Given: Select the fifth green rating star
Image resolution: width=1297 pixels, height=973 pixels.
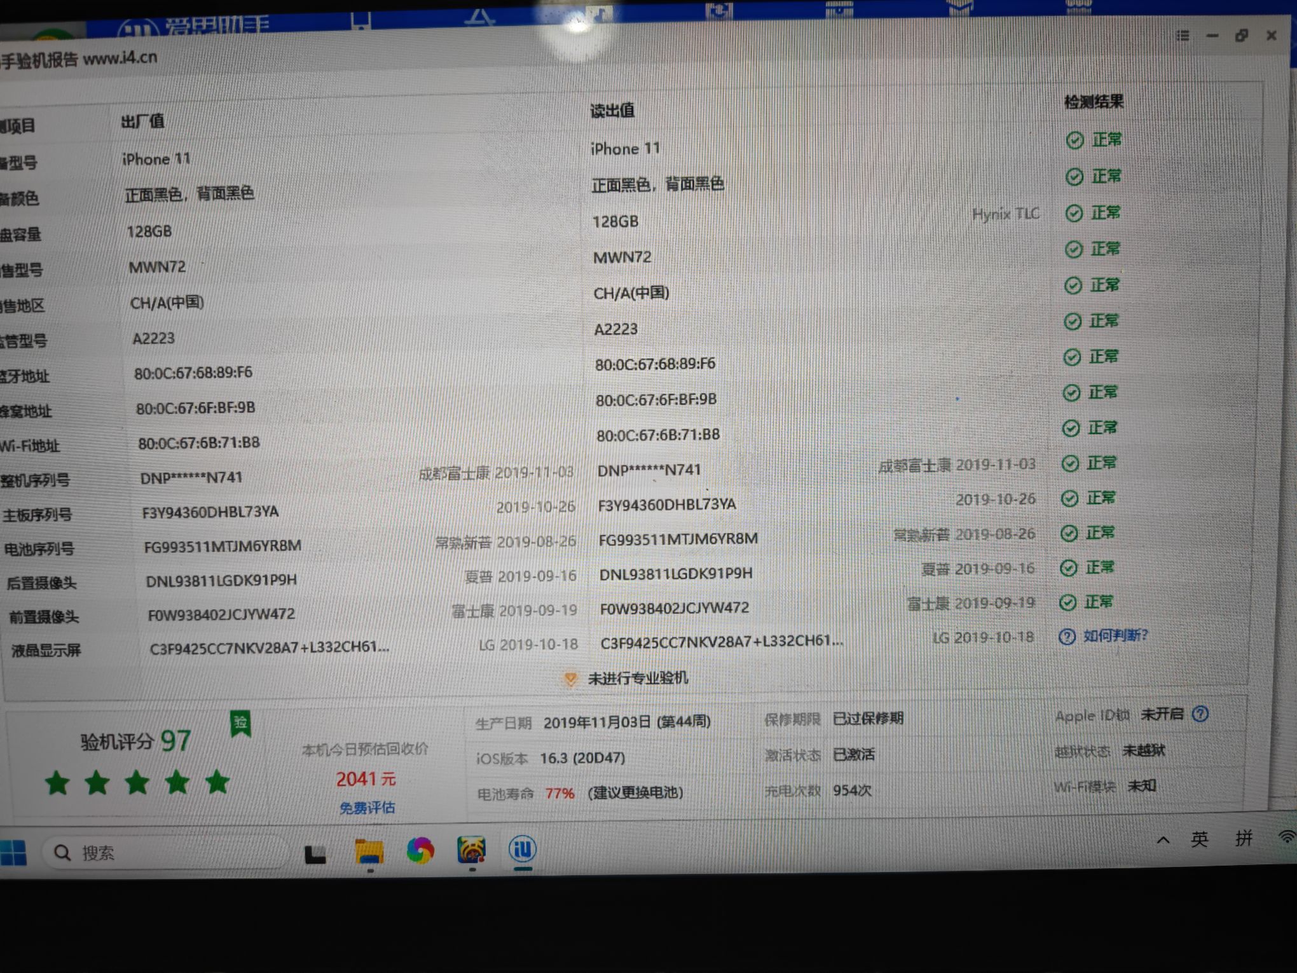Looking at the screenshot, I should click(x=217, y=782).
